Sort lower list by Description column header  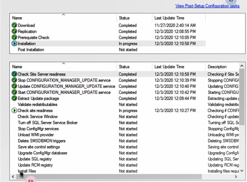222,67
